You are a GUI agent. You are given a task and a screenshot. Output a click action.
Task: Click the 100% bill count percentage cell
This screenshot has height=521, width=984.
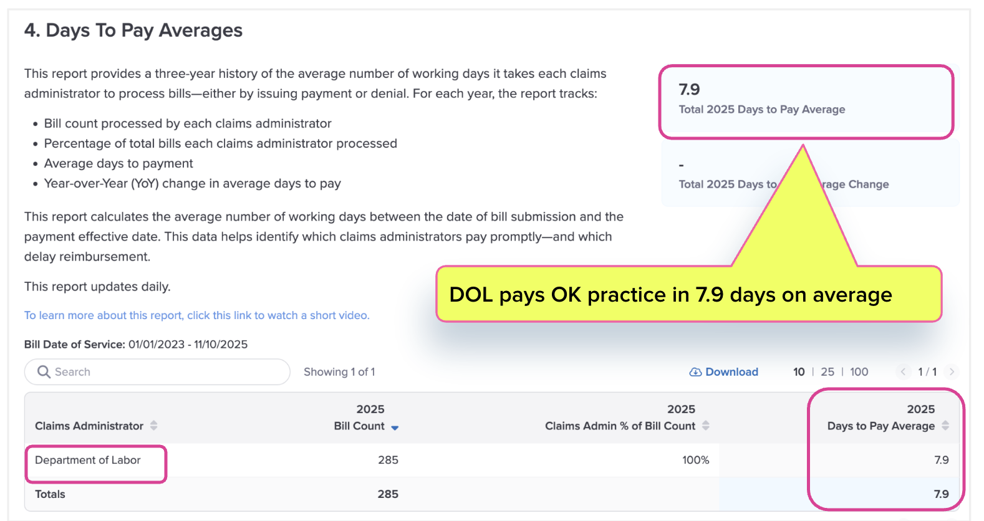(695, 461)
